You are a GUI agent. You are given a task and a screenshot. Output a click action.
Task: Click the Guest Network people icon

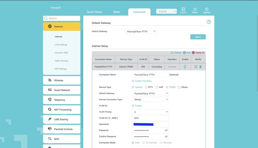pos(50,90)
